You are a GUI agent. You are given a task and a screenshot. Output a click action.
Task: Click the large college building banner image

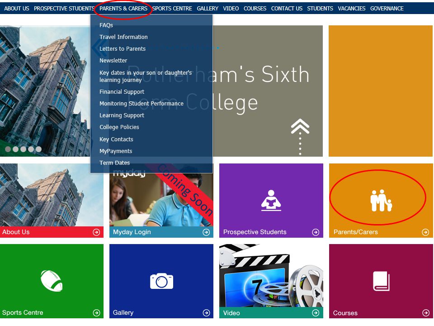45,91
